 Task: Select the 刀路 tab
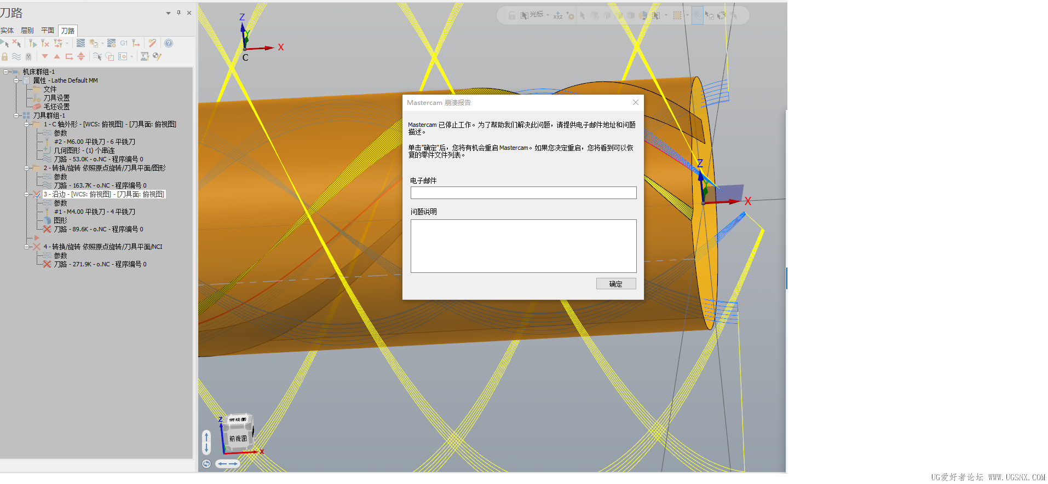click(68, 31)
